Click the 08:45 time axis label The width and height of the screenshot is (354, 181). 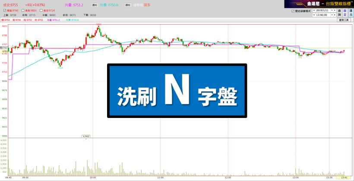[9, 178]
